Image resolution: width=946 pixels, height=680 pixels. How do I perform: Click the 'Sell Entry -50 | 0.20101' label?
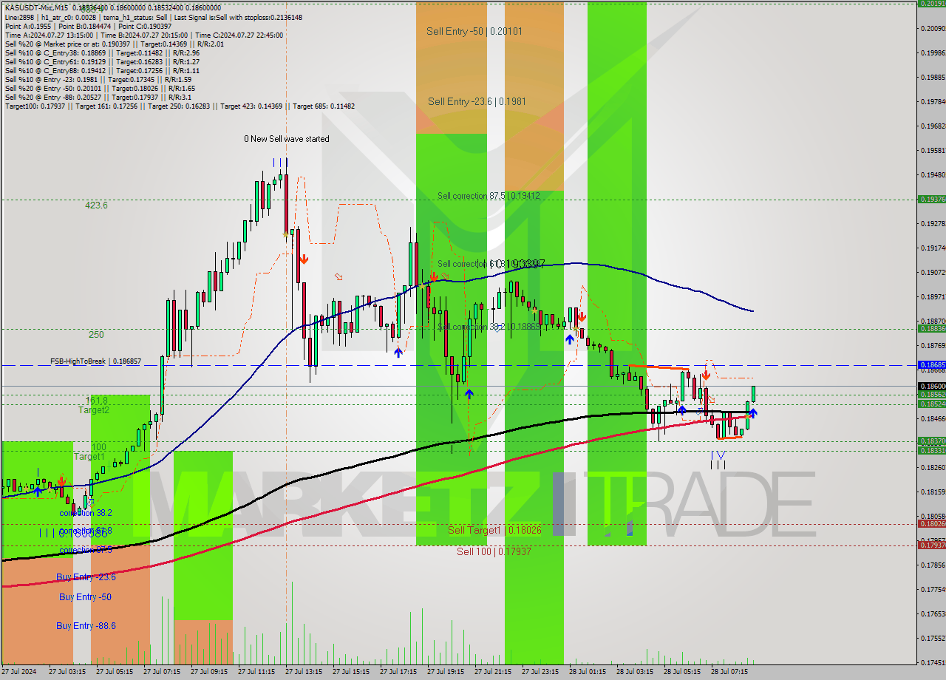tap(474, 31)
